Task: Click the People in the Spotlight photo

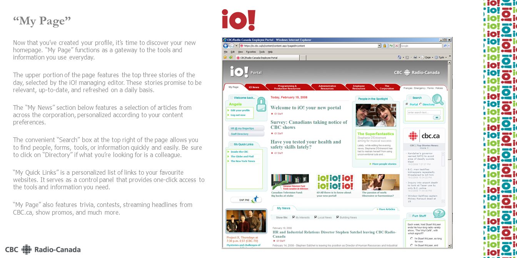Action: (376, 115)
